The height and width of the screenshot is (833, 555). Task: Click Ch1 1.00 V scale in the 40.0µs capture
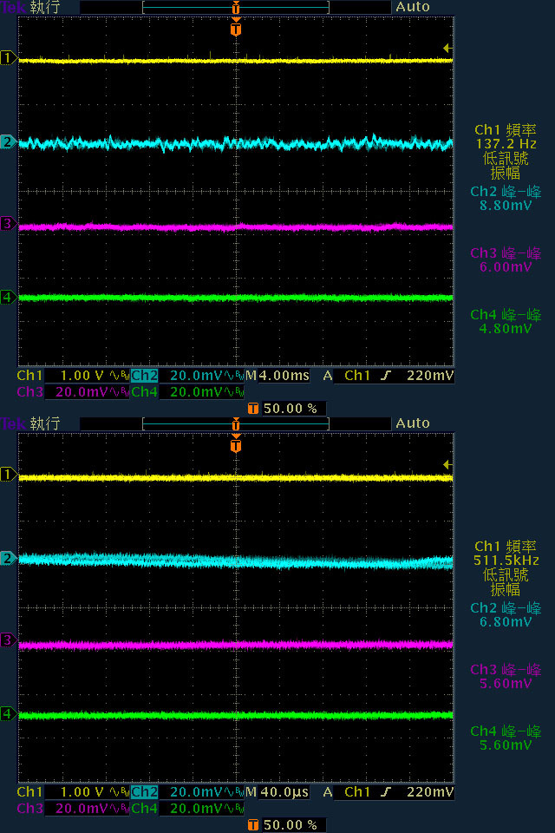tap(82, 792)
